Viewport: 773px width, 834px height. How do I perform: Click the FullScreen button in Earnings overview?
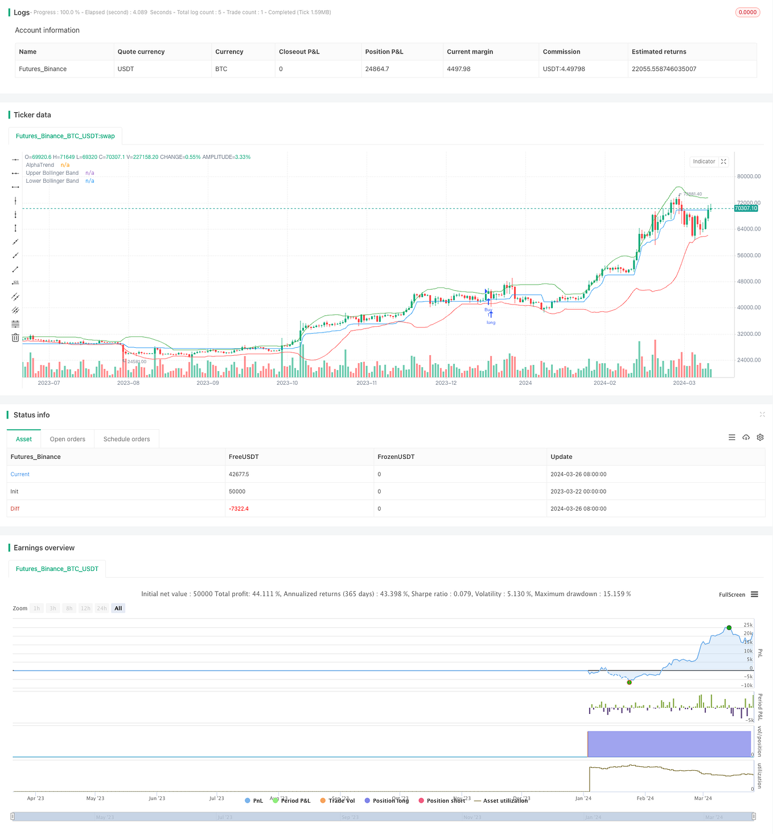click(733, 594)
